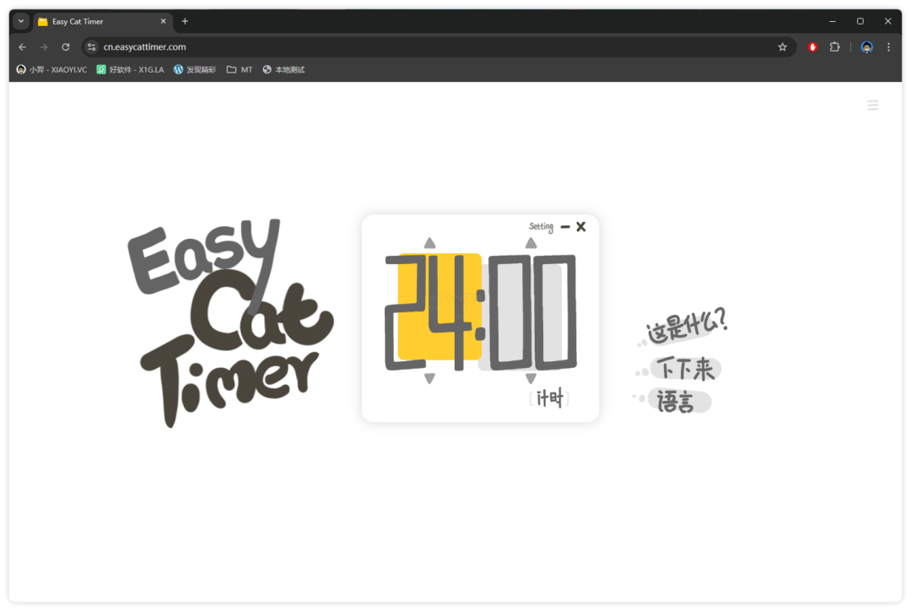
Task: Open the timer Setting link
Action: tap(541, 227)
